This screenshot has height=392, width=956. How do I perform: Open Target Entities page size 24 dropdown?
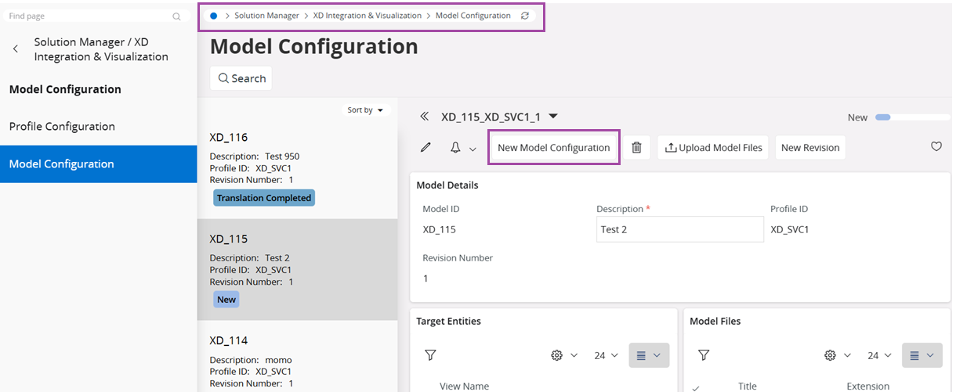click(x=607, y=355)
